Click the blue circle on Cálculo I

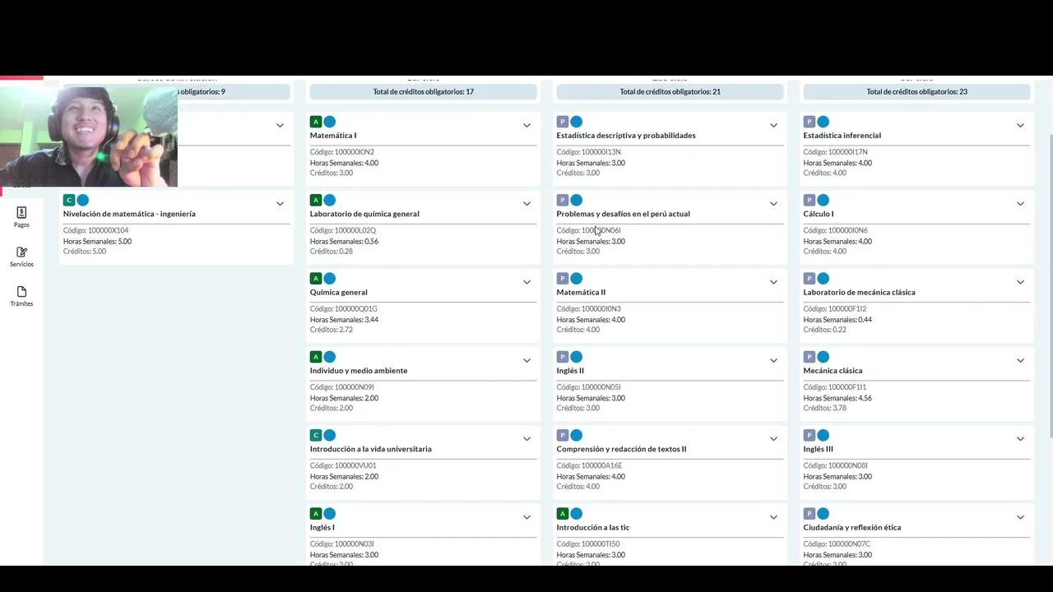tap(823, 200)
